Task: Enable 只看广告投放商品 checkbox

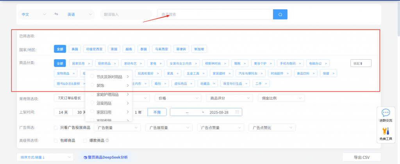Action: [55, 128]
